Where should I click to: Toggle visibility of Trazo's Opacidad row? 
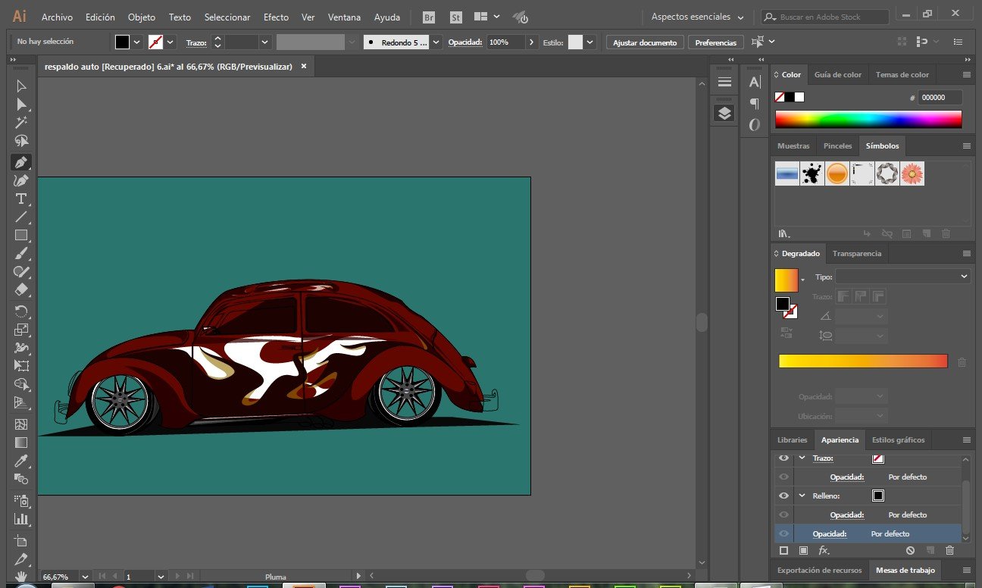pyautogui.click(x=783, y=477)
